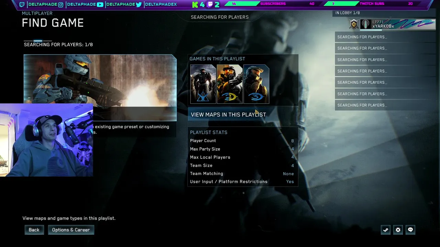Open Options & Career
The height and width of the screenshot is (247, 440).
(71, 230)
